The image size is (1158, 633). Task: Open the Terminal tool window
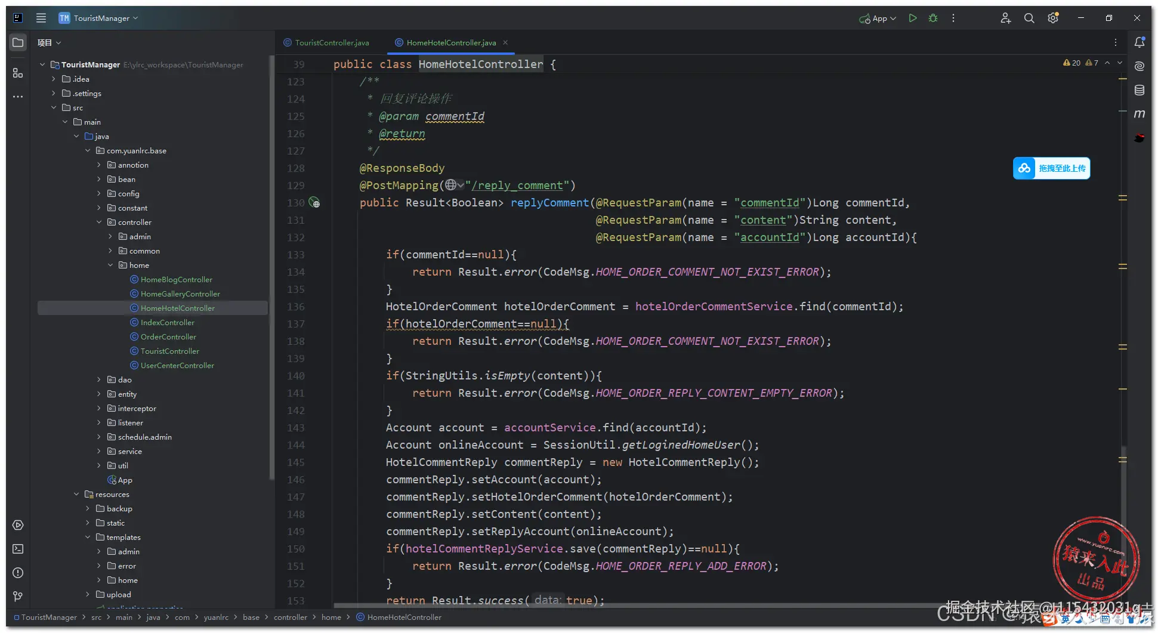click(x=18, y=549)
